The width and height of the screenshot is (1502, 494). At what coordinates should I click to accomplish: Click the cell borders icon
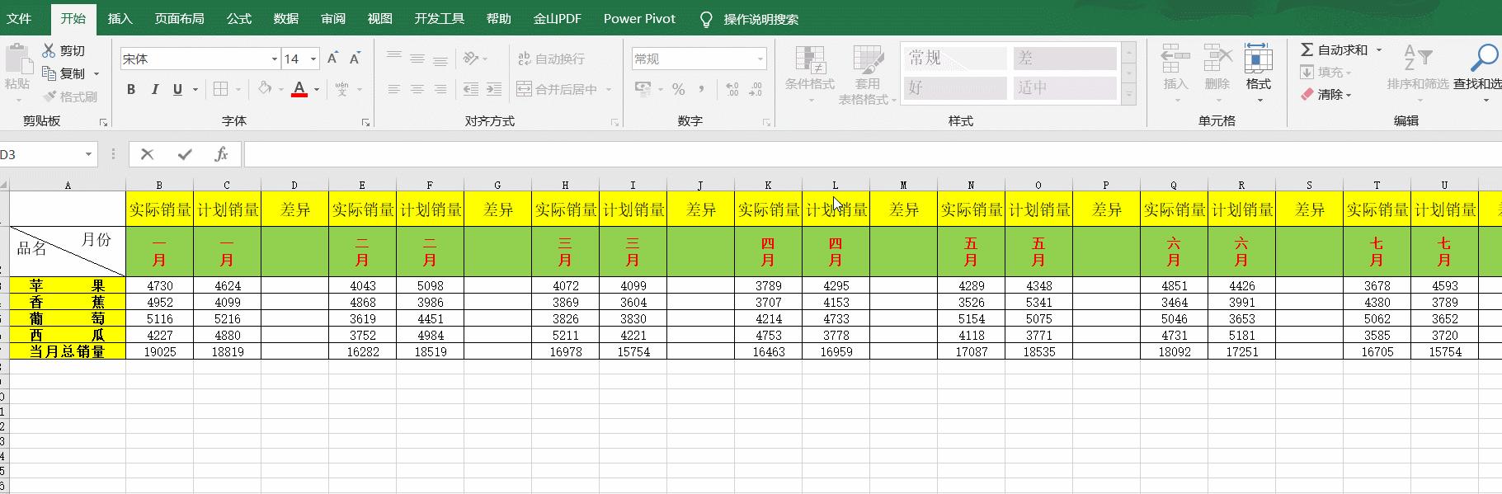pos(221,89)
